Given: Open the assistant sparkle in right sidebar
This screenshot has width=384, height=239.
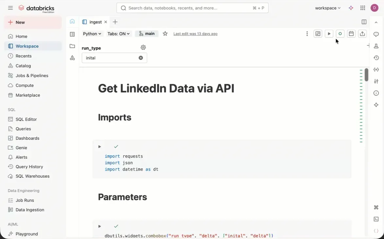Looking at the screenshot, I should (376, 105).
